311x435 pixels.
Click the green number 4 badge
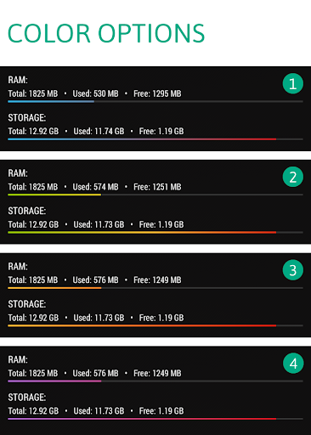pos(293,363)
